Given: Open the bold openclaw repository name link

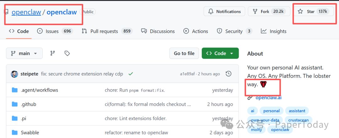Looking at the screenshot, I should 62,12.
